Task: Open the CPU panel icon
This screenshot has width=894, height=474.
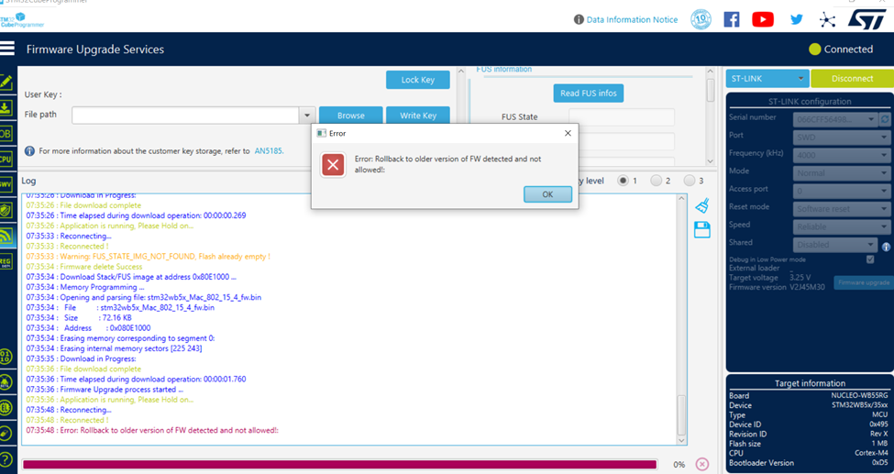Action: coord(6,160)
